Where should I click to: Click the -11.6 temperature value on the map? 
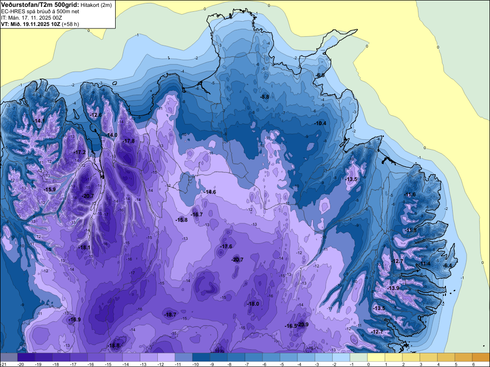pyautogui.click(x=410, y=195)
